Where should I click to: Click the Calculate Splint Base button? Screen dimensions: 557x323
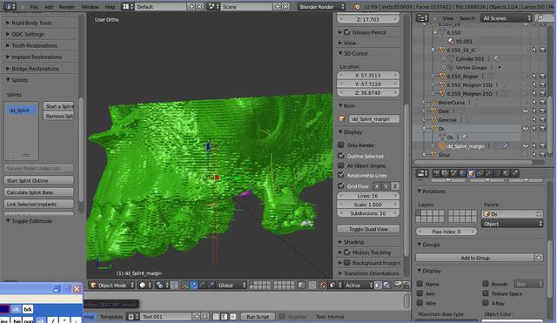pos(38,192)
